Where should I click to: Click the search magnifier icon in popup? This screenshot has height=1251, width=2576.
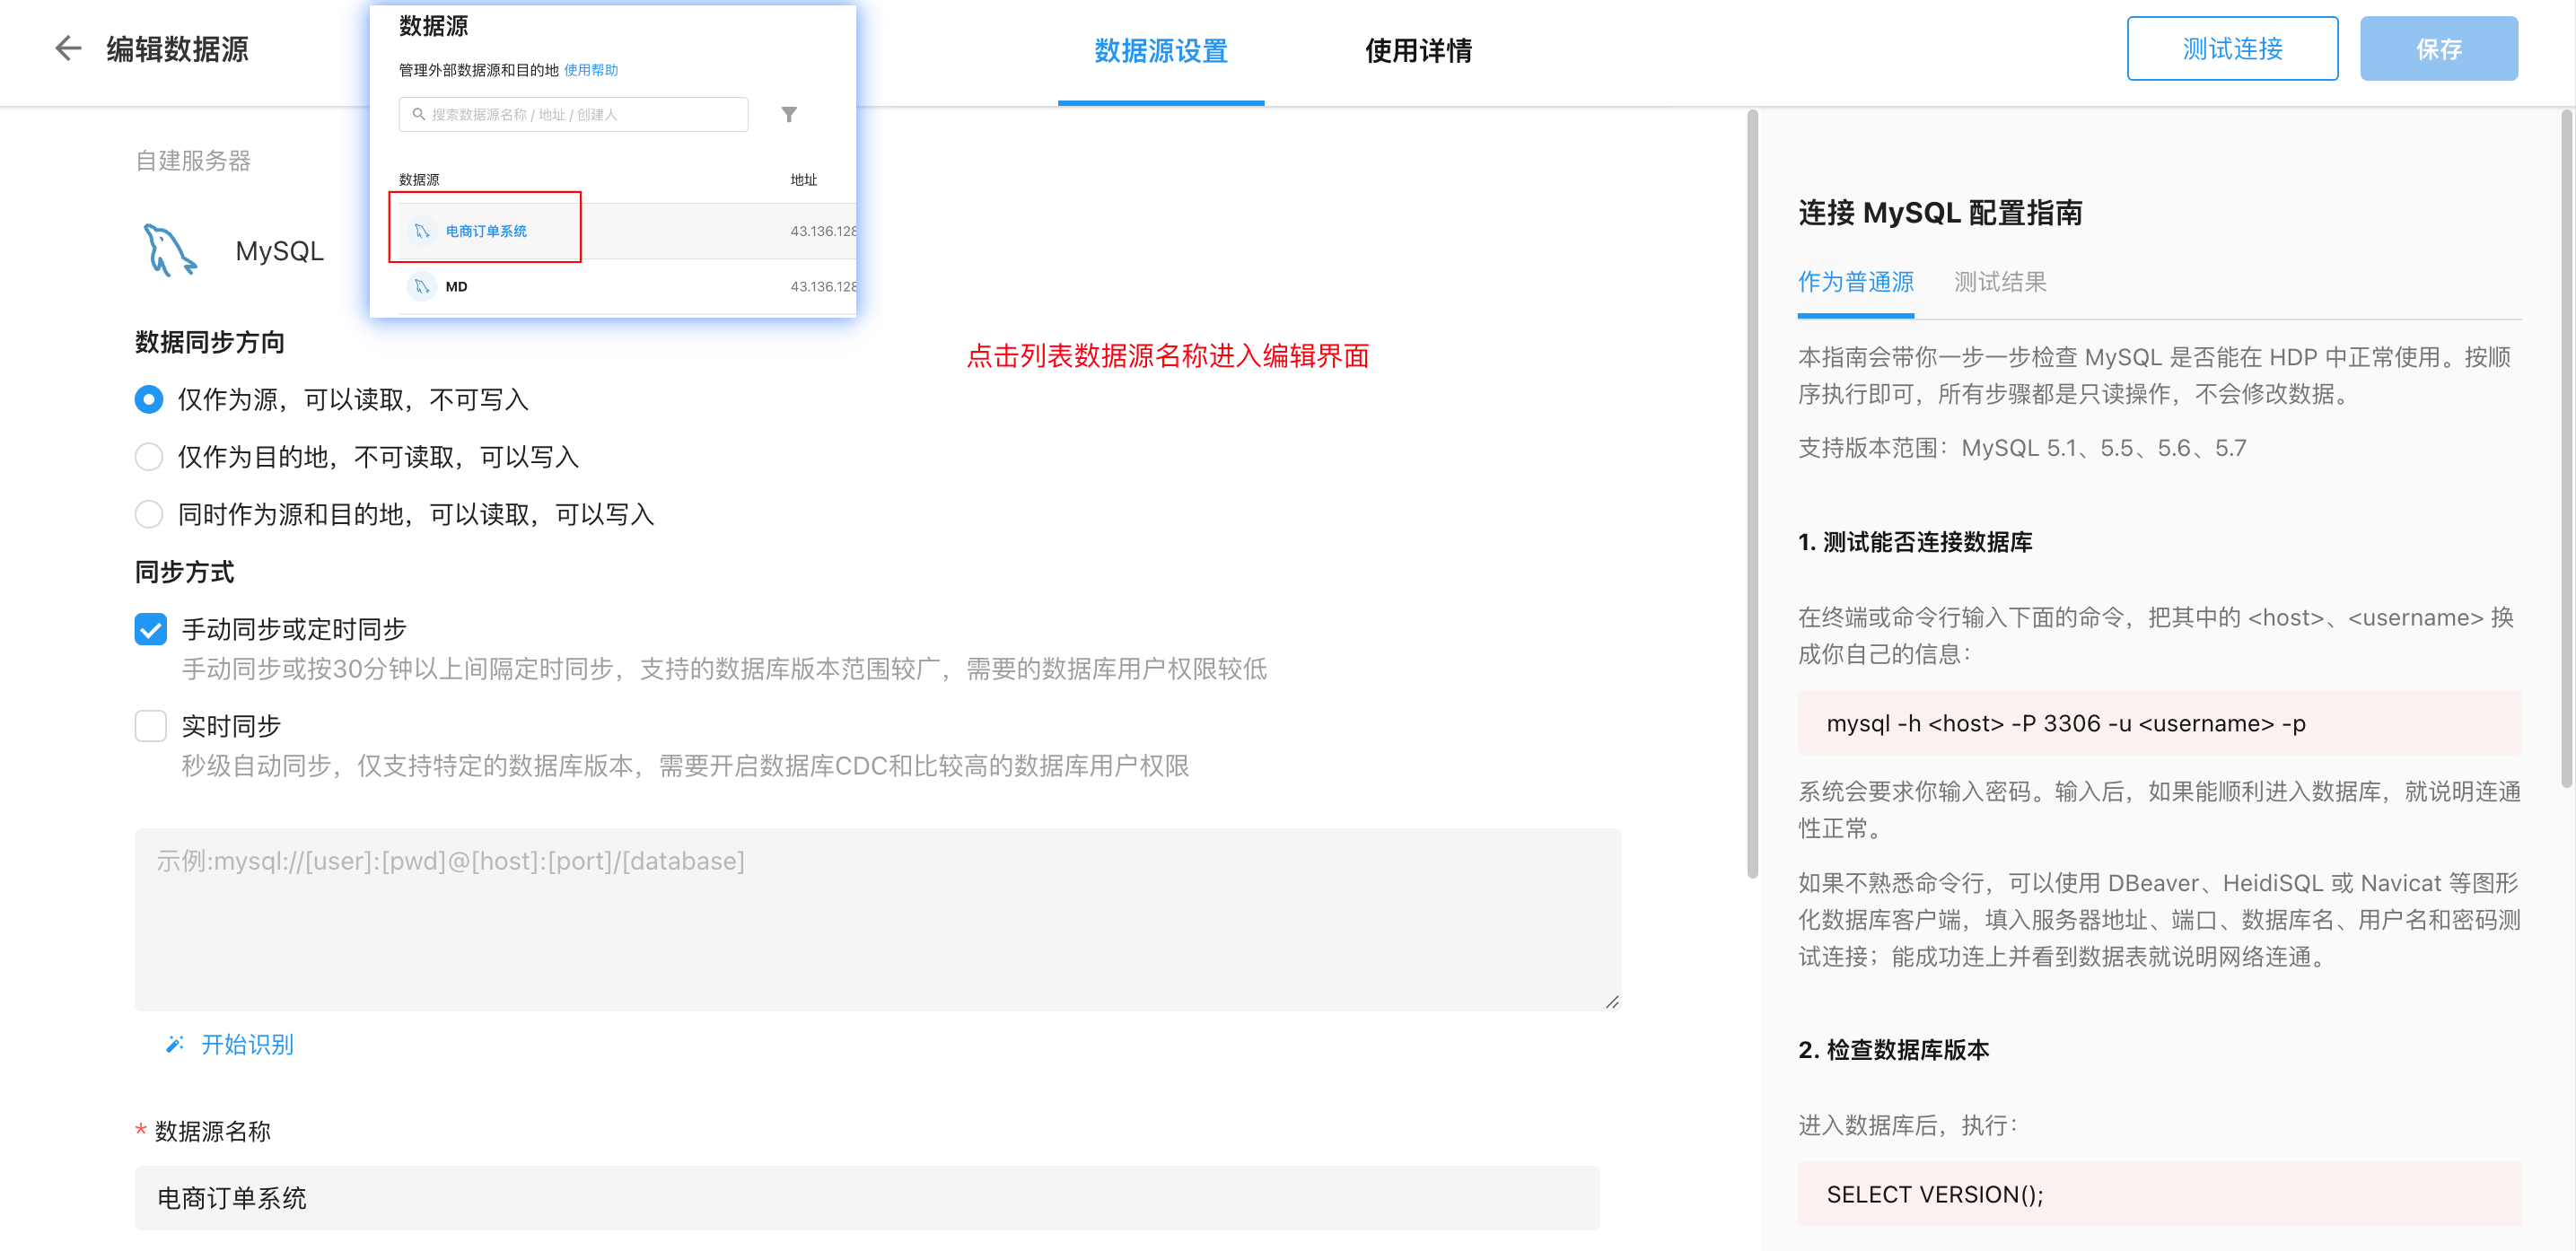pos(418,114)
